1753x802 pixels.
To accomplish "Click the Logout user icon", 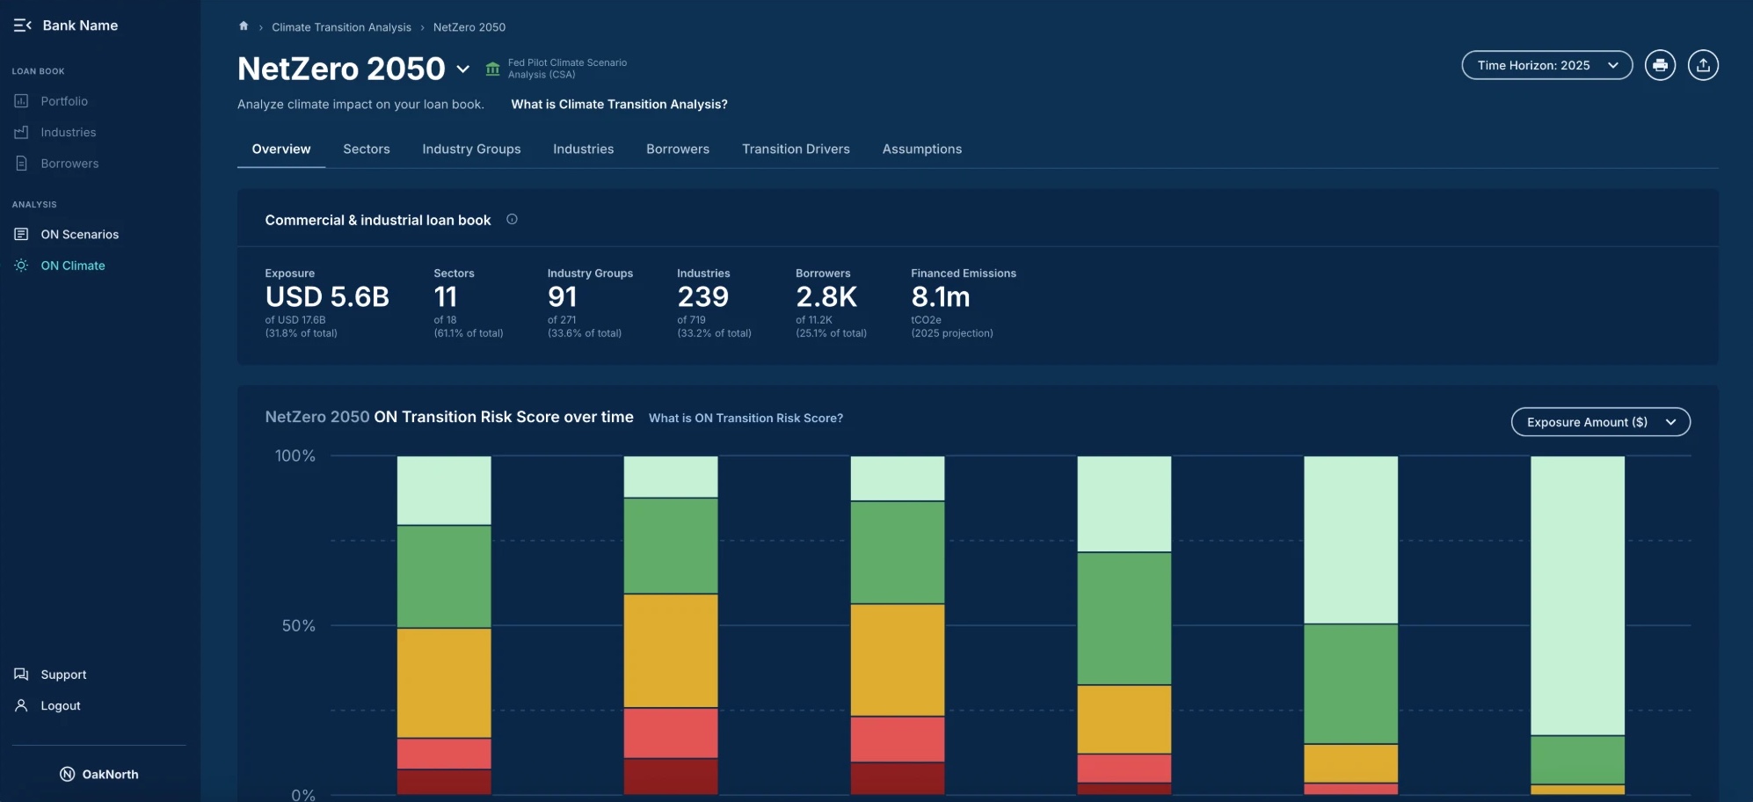I will tap(21, 705).
